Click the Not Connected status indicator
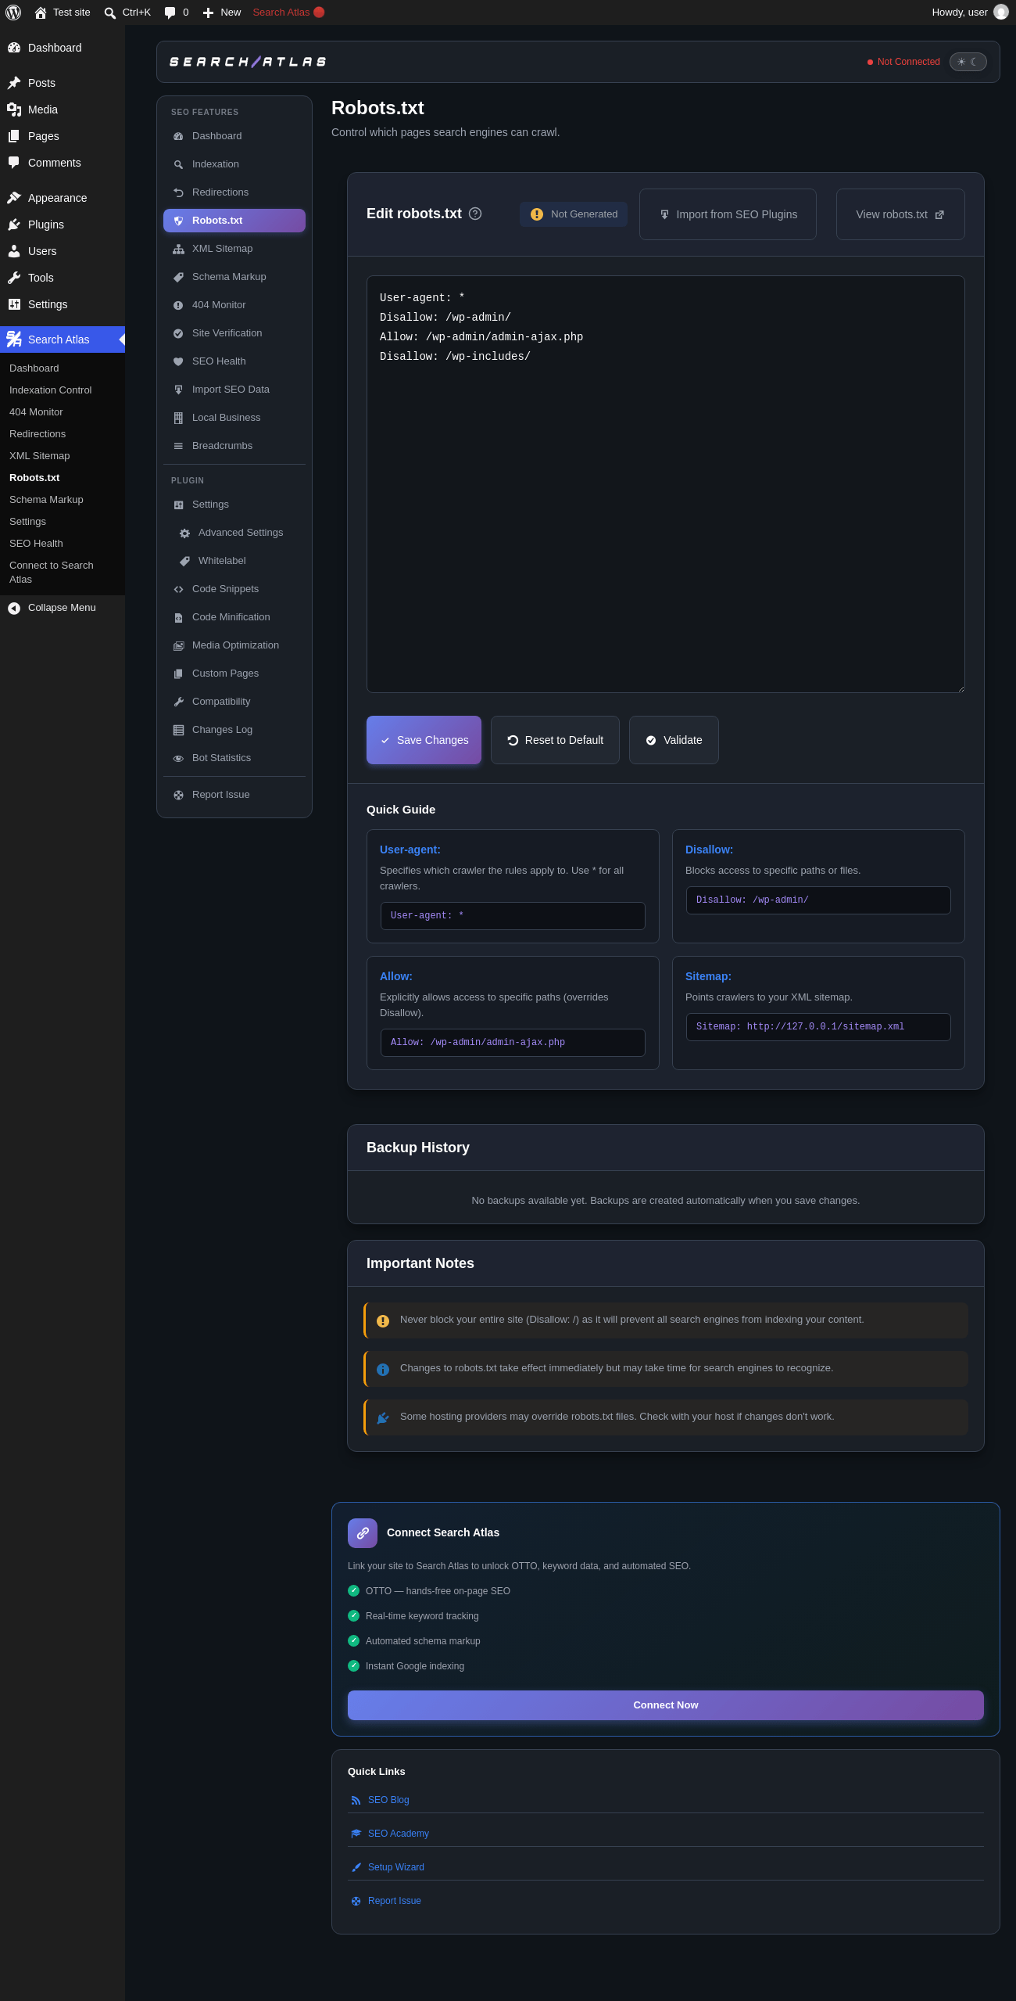This screenshot has height=2001, width=1016. pyautogui.click(x=903, y=62)
